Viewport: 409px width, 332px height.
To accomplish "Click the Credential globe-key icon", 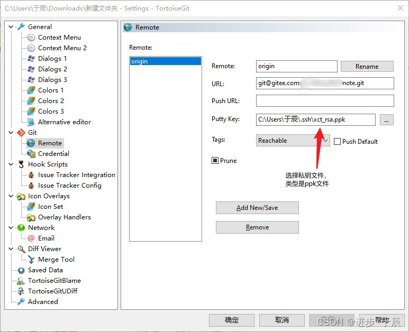I will pos(31,154).
